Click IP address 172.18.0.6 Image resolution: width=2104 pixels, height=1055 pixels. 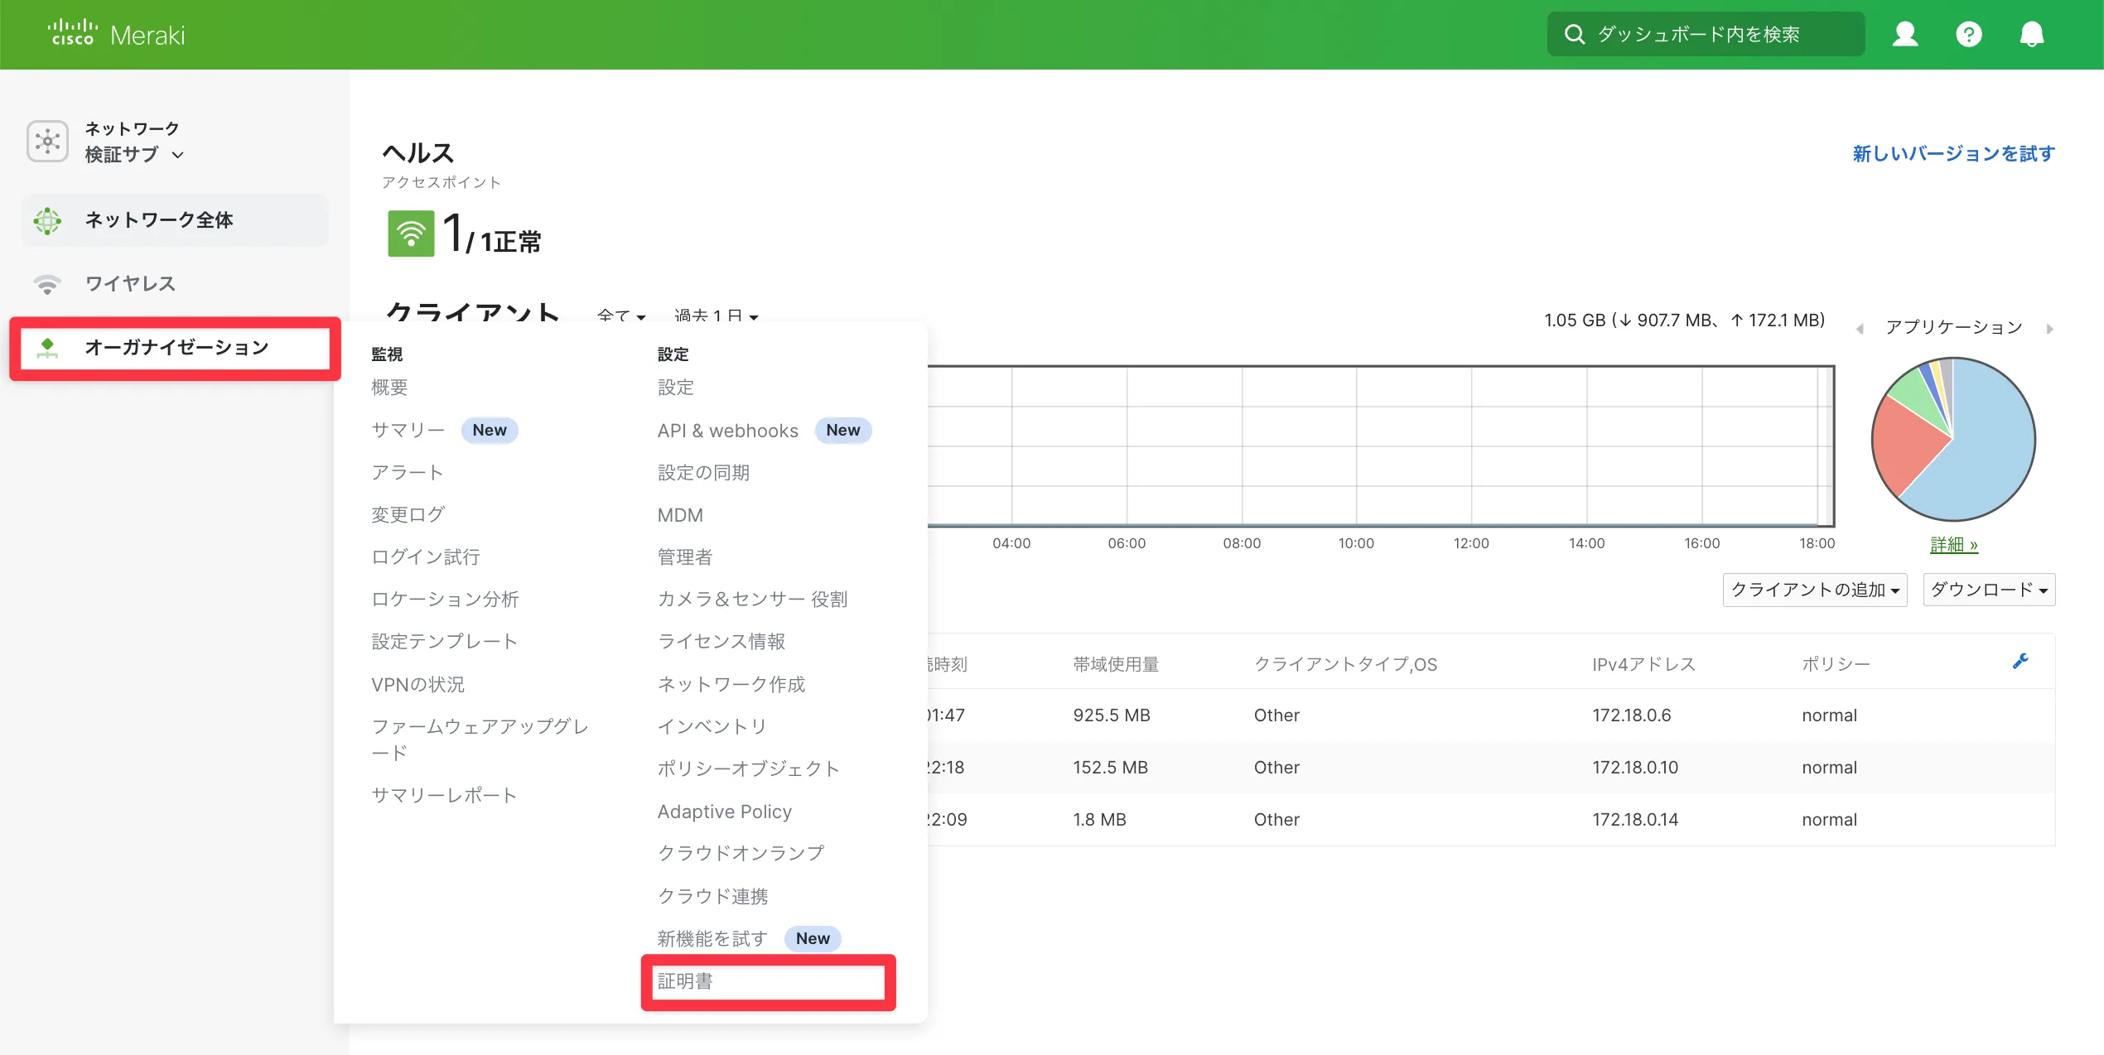[x=1631, y=715]
